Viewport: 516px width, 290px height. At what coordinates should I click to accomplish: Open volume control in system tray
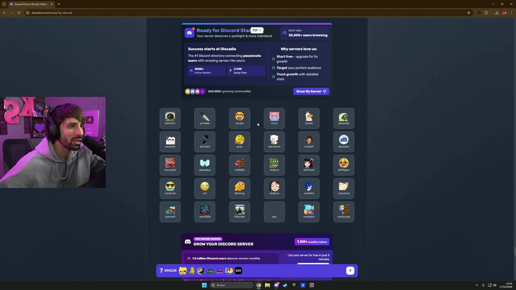click(495, 285)
